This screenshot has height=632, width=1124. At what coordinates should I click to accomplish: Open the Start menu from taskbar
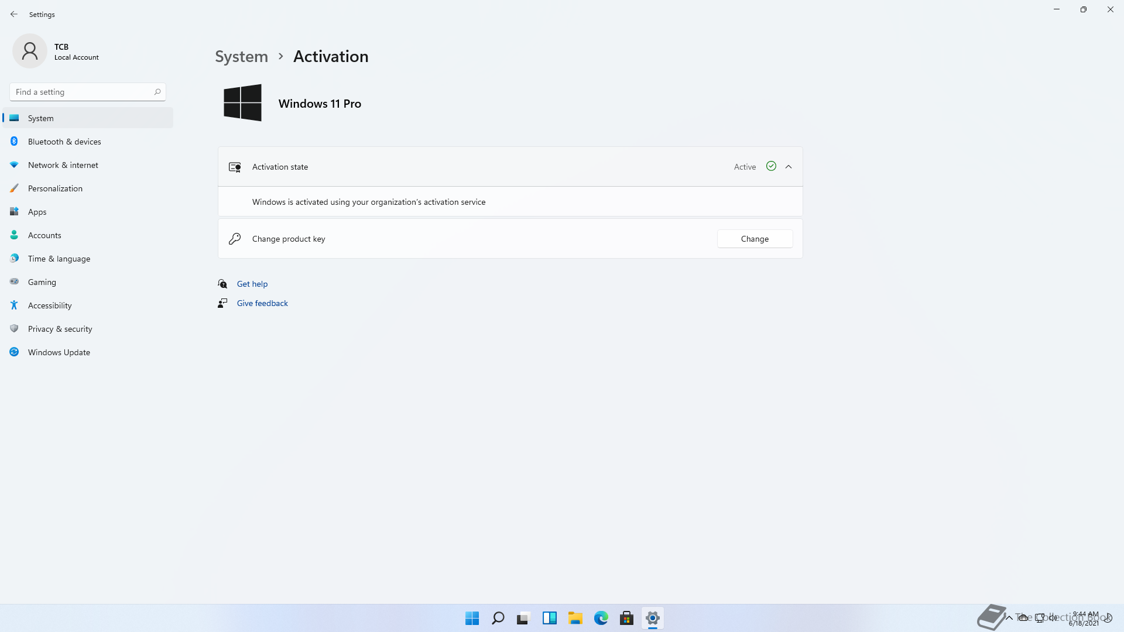pos(472,618)
